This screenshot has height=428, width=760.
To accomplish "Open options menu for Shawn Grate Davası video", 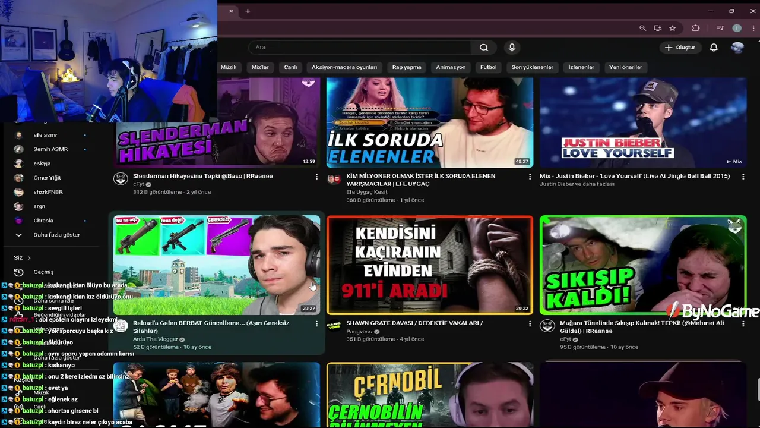I will 530,323.
